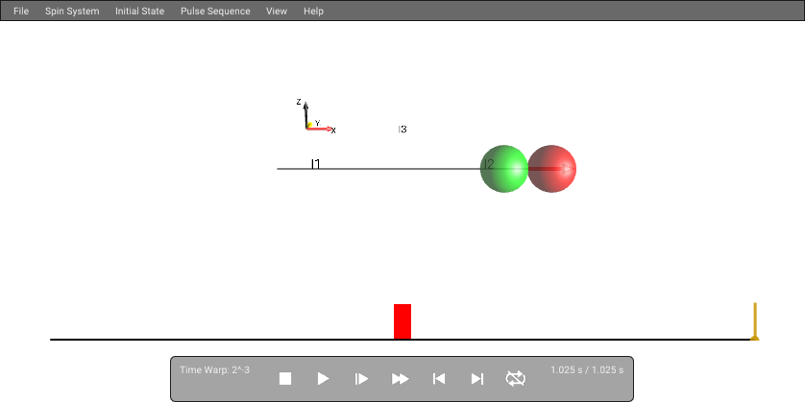Click the red sphere with arrow
805x402 pixels.
[x=552, y=169]
